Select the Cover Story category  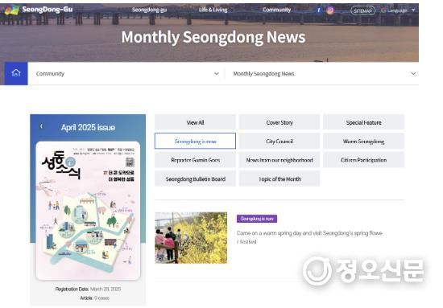279,122
